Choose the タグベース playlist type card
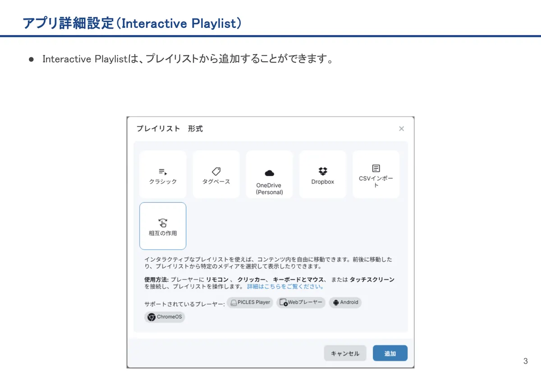This screenshot has width=541, height=382. pyautogui.click(x=216, y=175)
